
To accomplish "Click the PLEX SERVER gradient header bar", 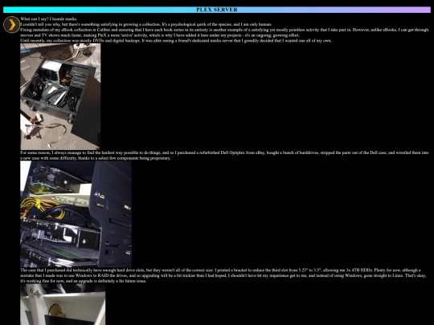I will pos(217,10).
